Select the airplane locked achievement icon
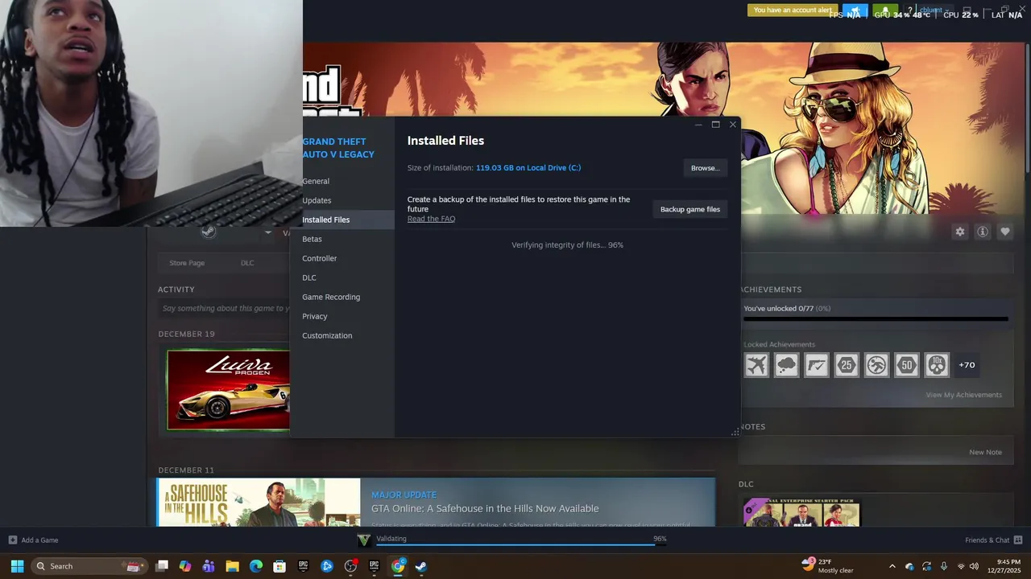 click(x=756, y=365)
